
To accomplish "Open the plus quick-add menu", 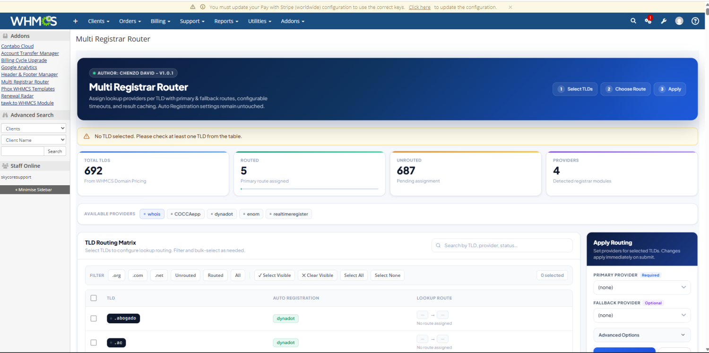I will [x=75, y=21].
